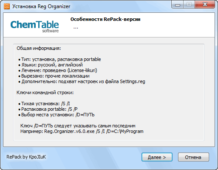Click the Установка Reg Organizer window title
Screen dimensions: 218x170
coord(41,6)
